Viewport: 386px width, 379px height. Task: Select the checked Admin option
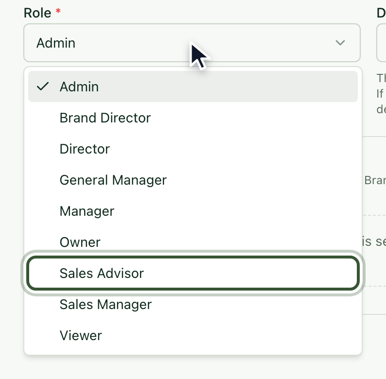pyautogui.click(x=193, y=86)
